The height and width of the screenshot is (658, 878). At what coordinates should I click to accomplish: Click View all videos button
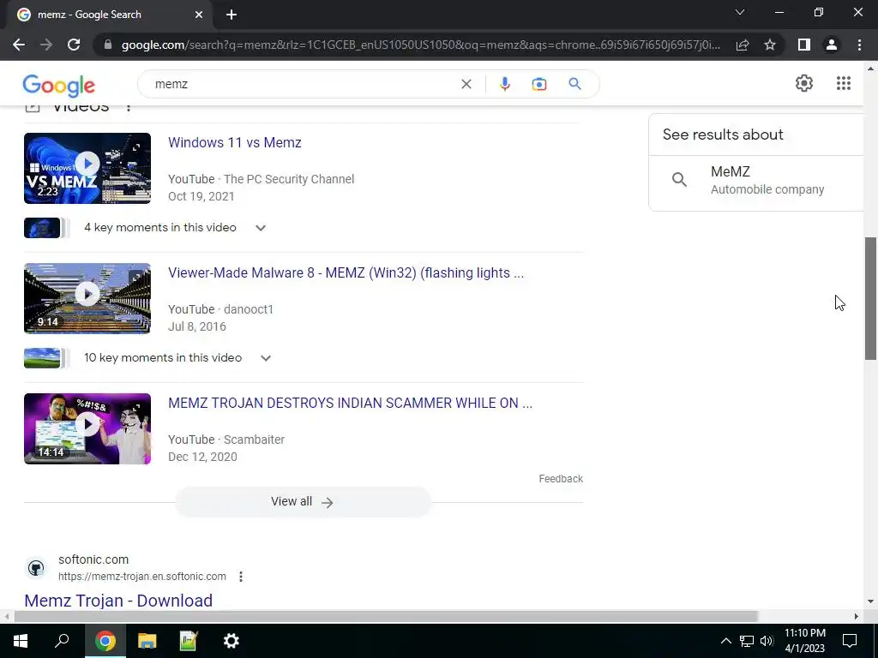pos(303,502)
